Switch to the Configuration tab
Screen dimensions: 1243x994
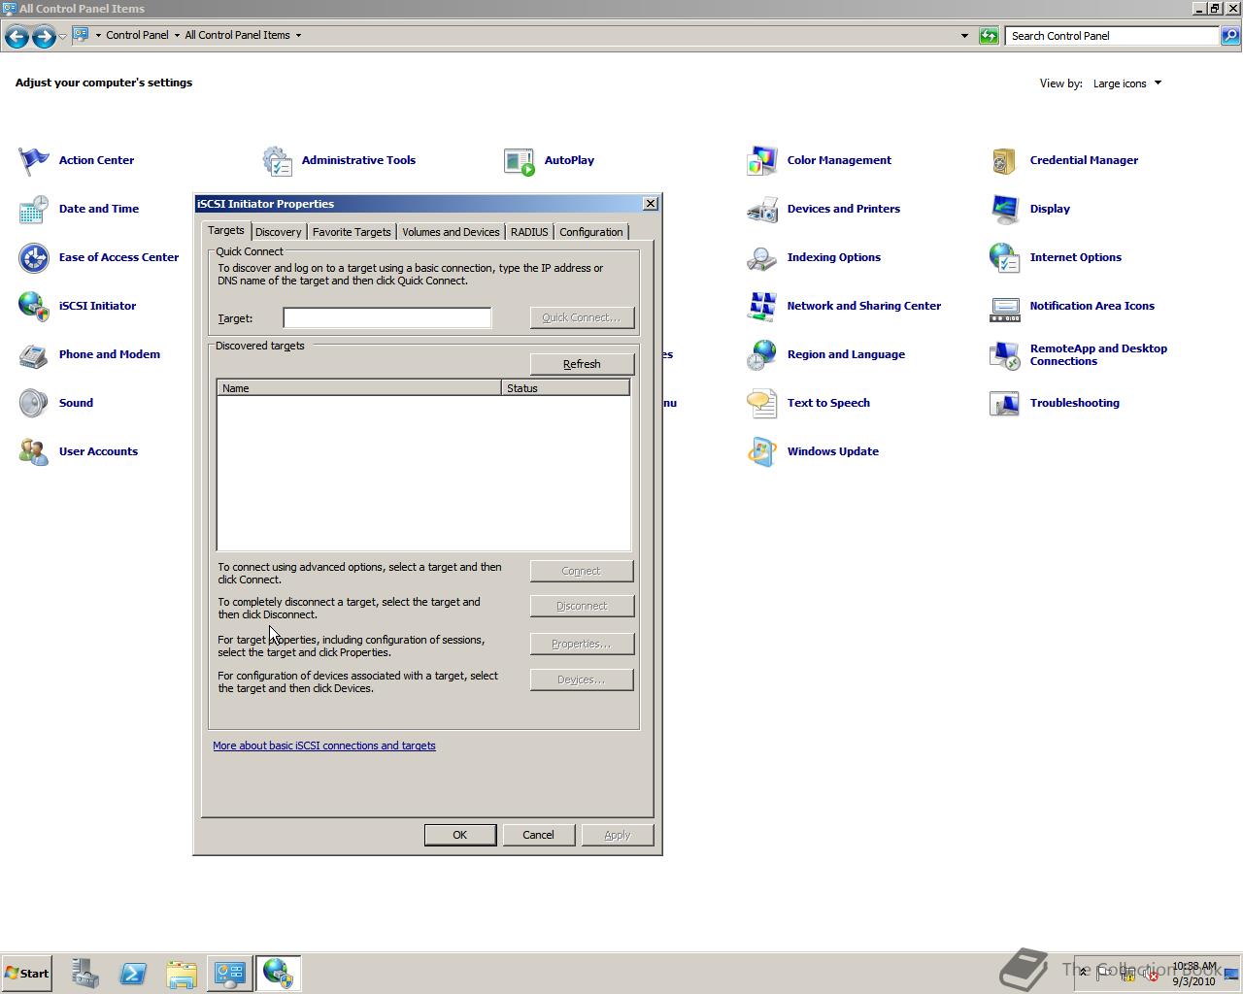point(590,232)
